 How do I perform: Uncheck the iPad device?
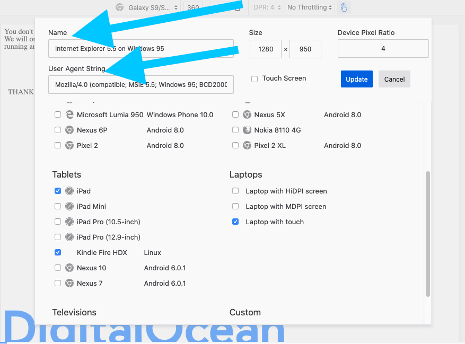pyautogui.click(x=58, y=191)
